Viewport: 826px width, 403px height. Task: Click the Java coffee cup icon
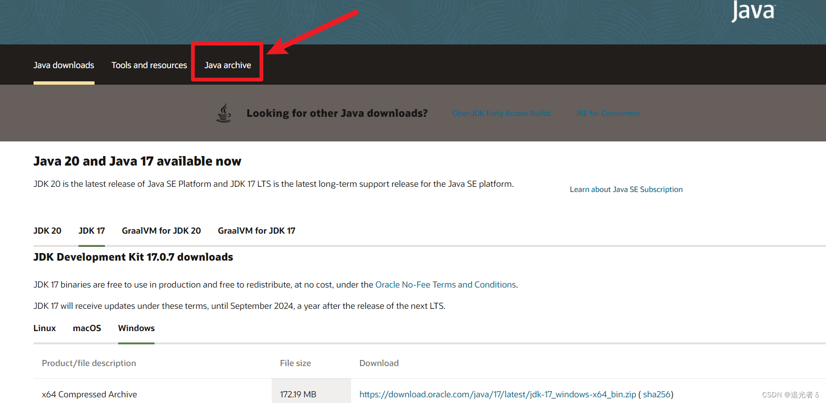[x=224, y=113]
